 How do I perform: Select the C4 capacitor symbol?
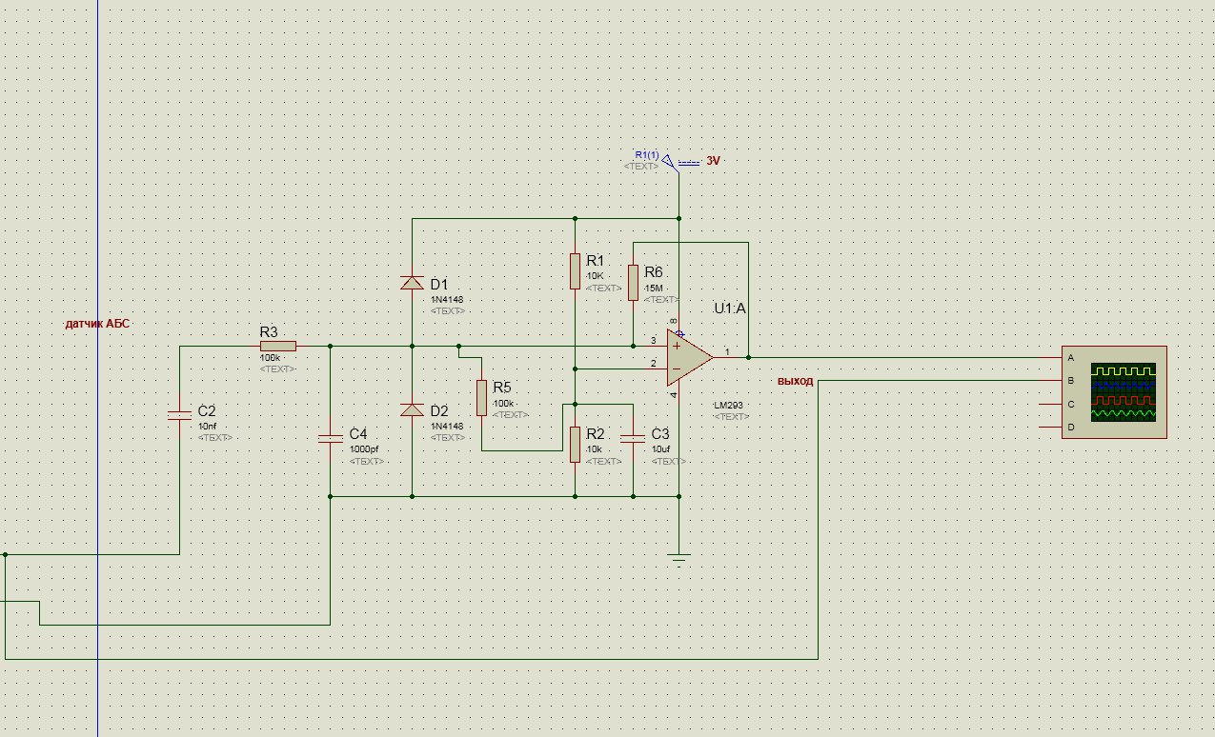tap(330, 437)
